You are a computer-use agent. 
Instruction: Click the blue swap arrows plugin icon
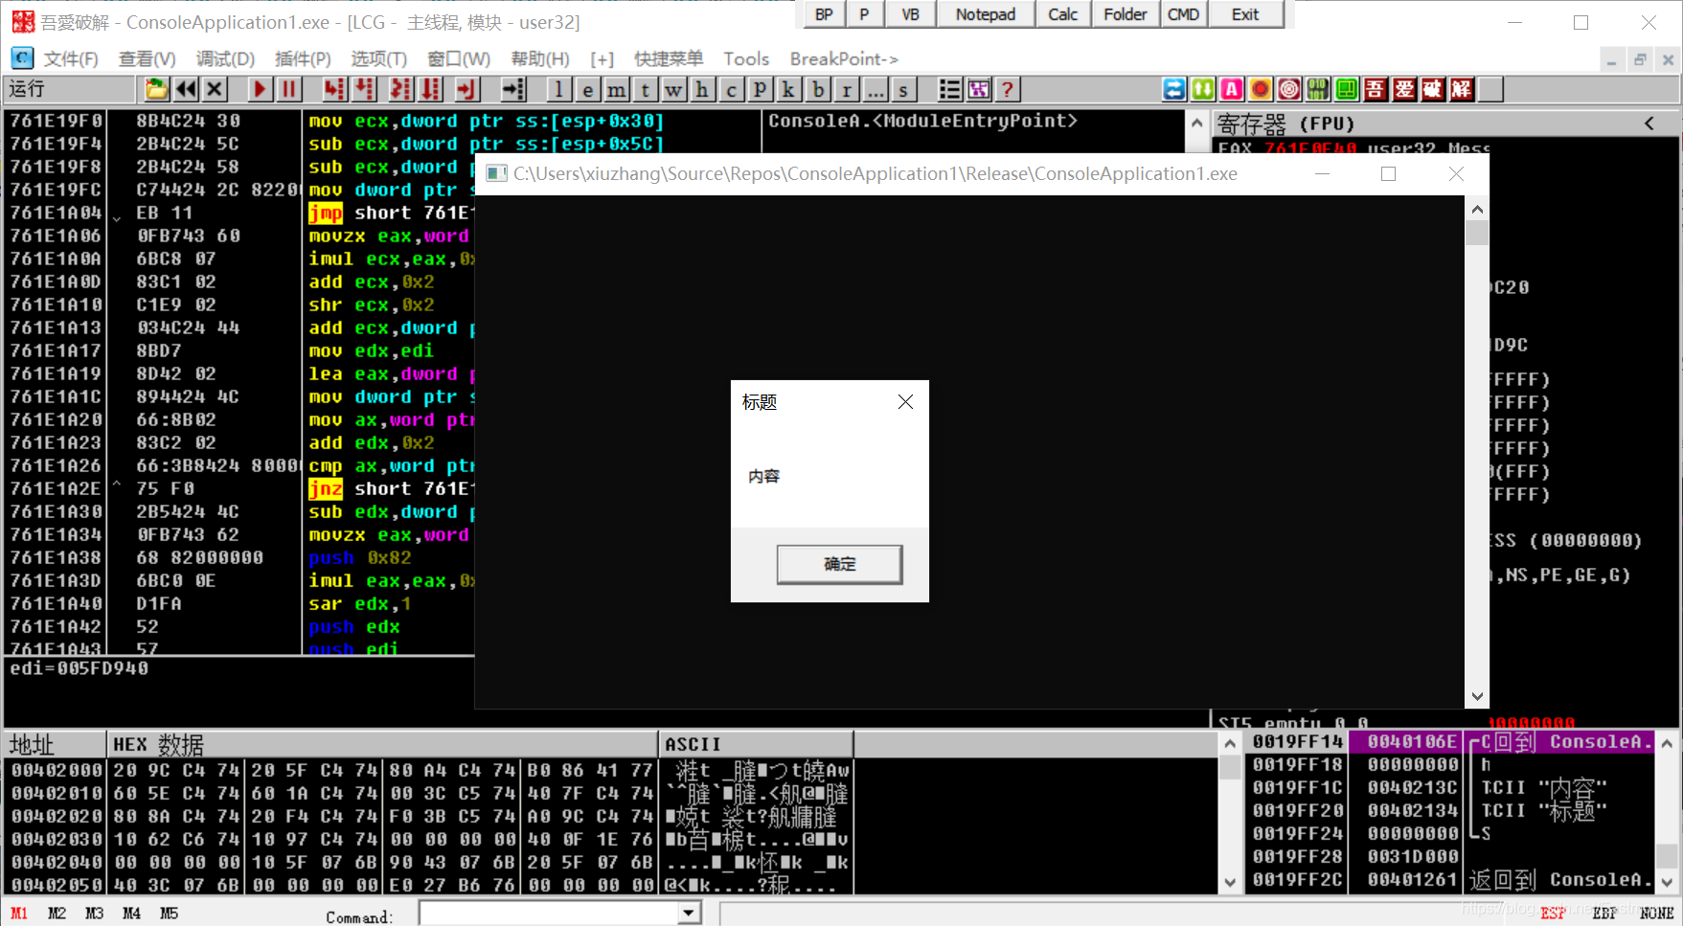click(x=1174, y=90)
